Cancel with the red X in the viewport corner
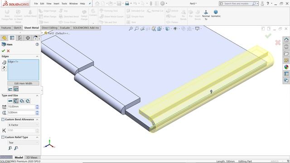290x163 pixels. click(278, 43)
